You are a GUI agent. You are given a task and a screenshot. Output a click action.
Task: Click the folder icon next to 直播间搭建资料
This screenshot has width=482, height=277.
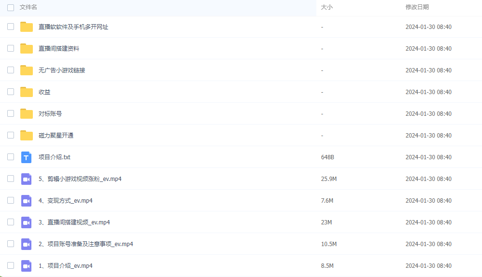click(26, 49)
